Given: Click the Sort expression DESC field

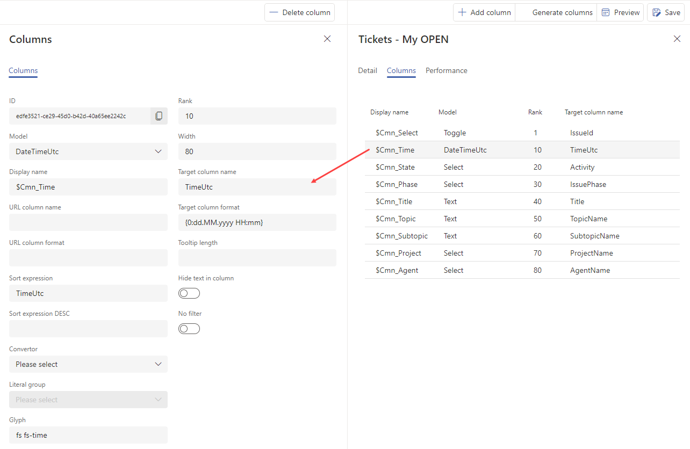Looking at the screenshot, I should (x=88, y=329).
